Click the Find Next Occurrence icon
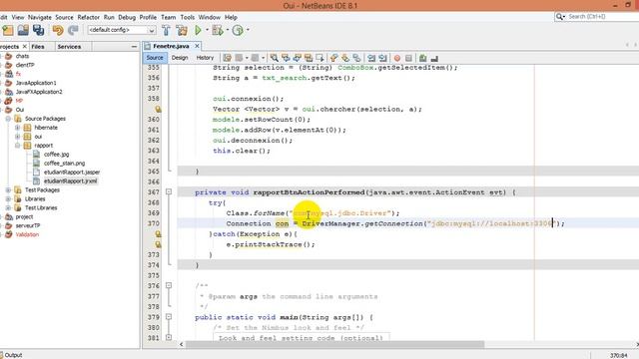This screenshot has height=359, width=639. click(298, 58)
